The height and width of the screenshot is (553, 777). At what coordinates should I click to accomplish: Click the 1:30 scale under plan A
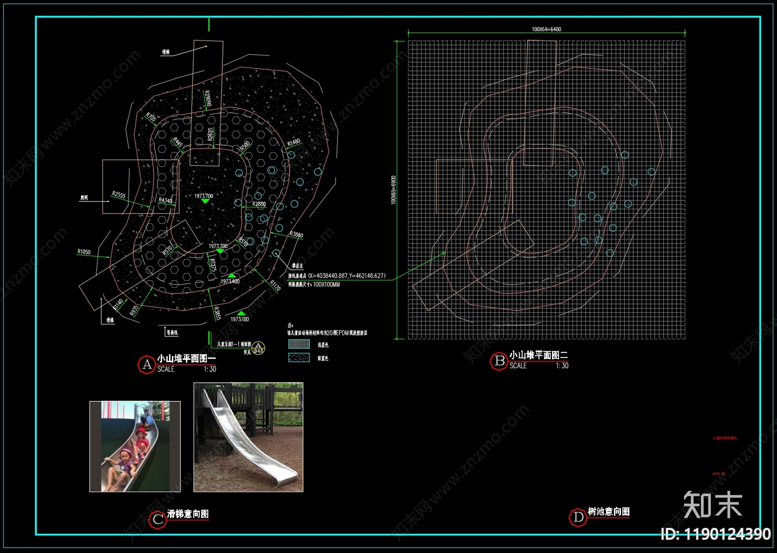210,369
